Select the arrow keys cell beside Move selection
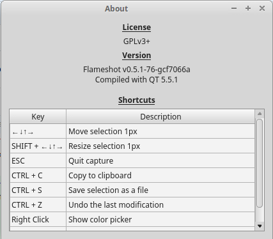 38,132
